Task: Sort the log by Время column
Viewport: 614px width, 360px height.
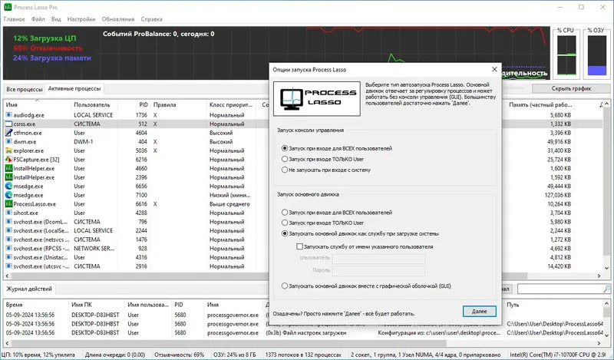Action: [35, 305]
